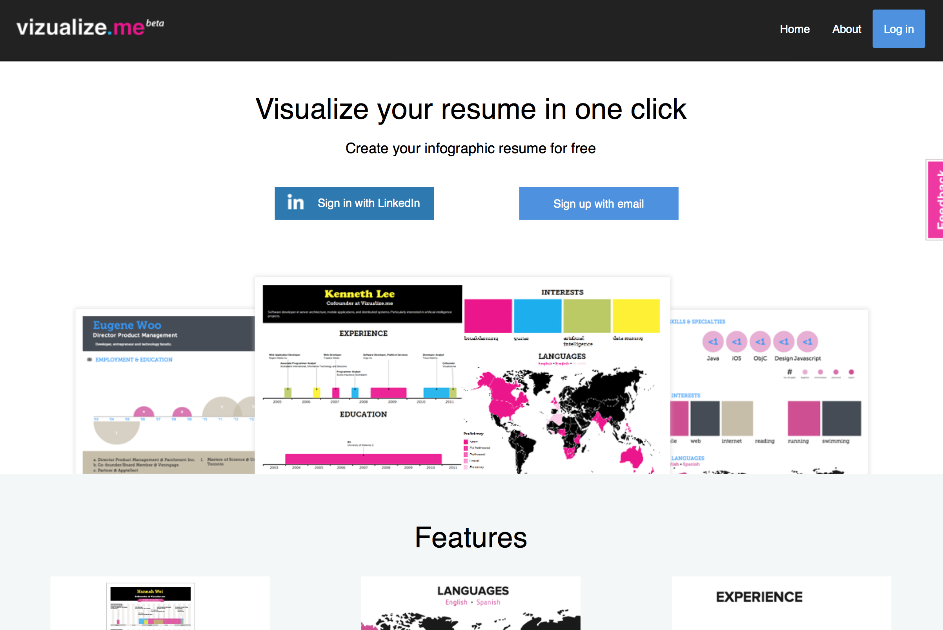Open the About nav link
Image resolution: width=943 pixels, height=630 pixels.
[x=847, y=29]
